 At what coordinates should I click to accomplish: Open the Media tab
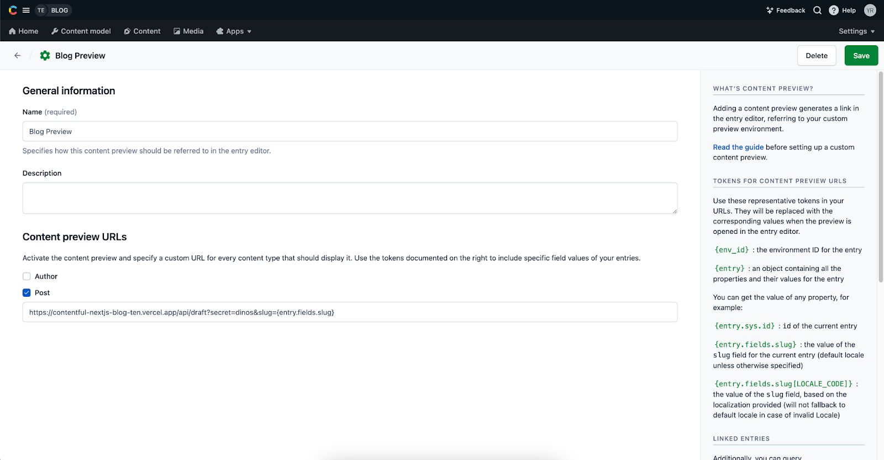[x=188, y=31]
